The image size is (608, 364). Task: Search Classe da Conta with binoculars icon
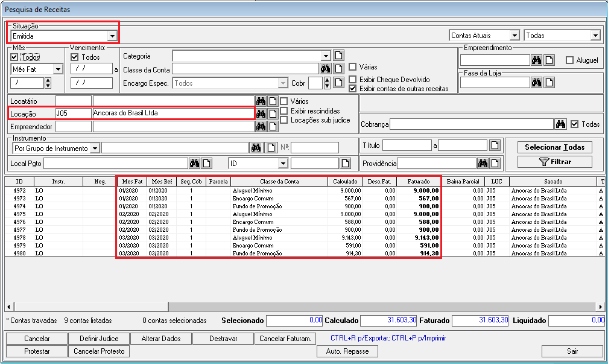click(325, 69)
